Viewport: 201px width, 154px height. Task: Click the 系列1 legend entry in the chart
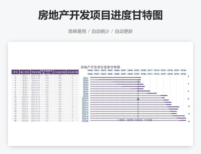(x=121, y=120)
